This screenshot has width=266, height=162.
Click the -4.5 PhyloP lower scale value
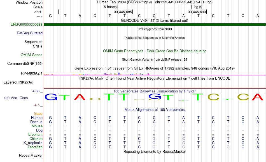[x=36, y=105]
